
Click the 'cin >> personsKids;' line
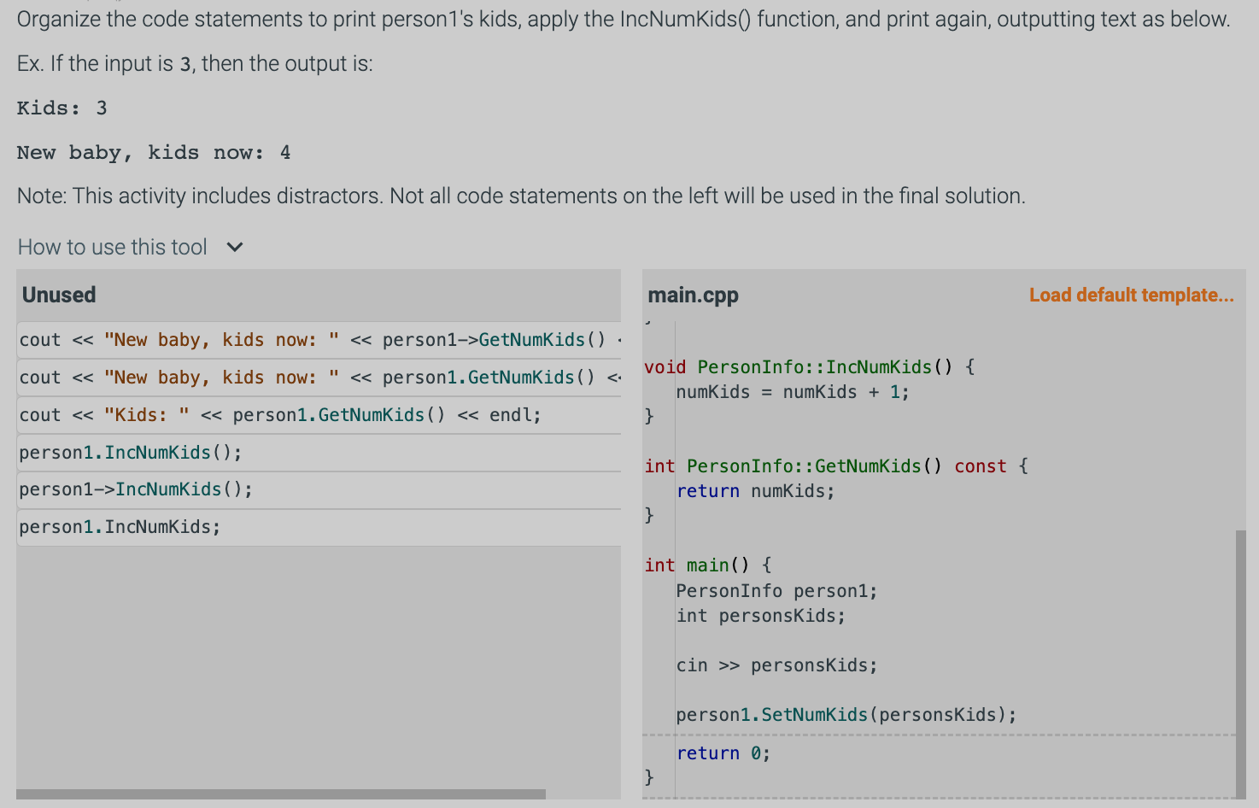(776, 665)
